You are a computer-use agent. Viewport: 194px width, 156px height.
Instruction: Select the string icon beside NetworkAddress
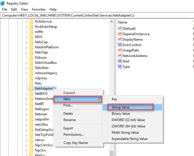tap(120, 56)
